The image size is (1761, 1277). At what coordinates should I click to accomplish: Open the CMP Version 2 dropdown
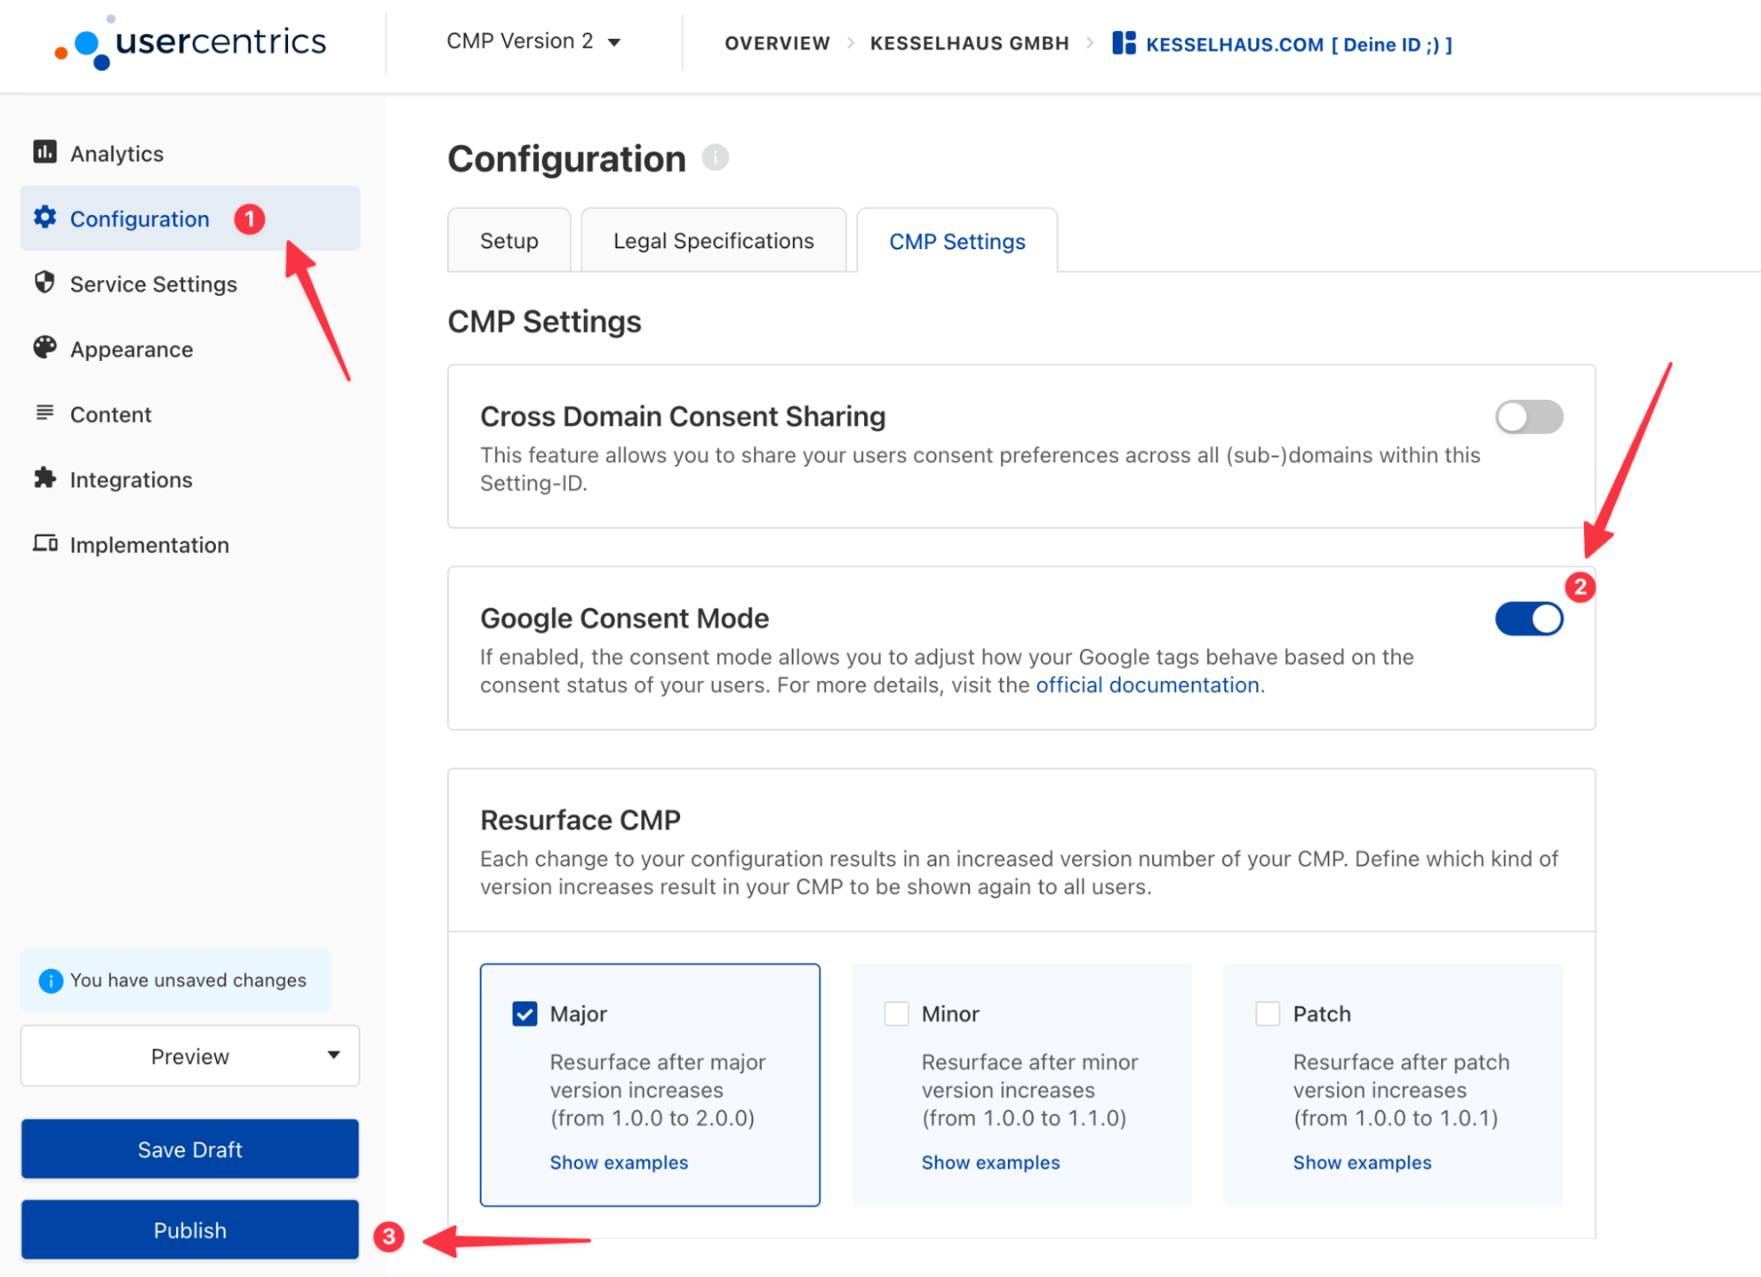click(533, 41)
